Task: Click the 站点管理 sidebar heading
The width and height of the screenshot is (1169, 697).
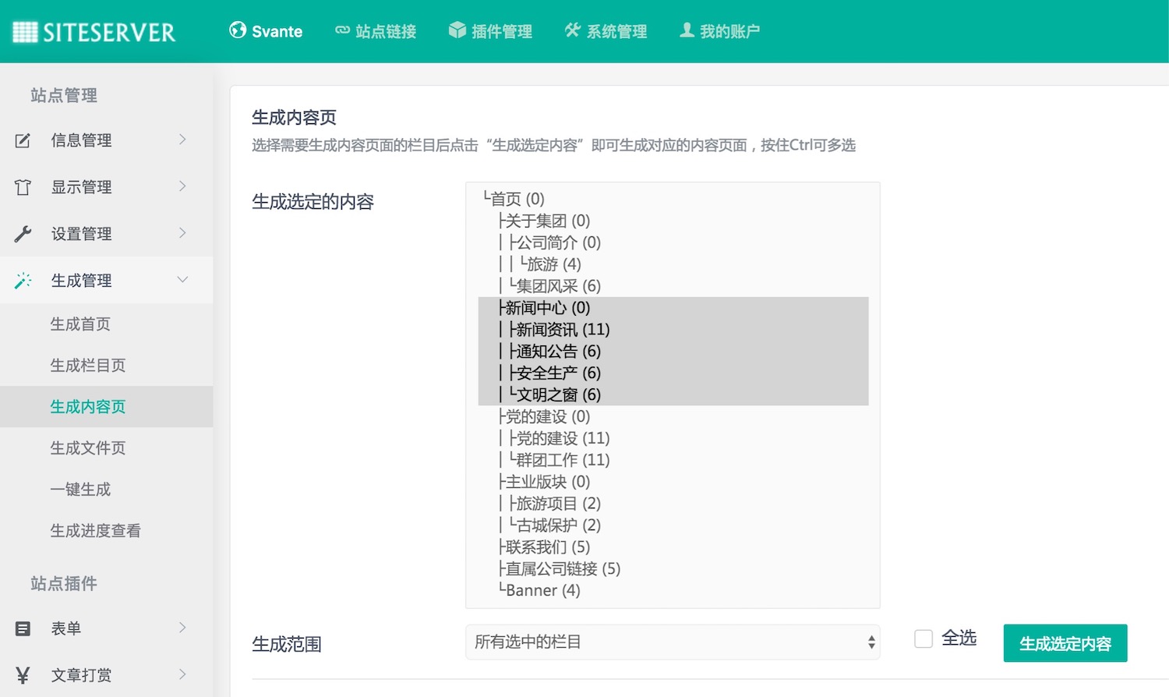Action: coord(64,95)
